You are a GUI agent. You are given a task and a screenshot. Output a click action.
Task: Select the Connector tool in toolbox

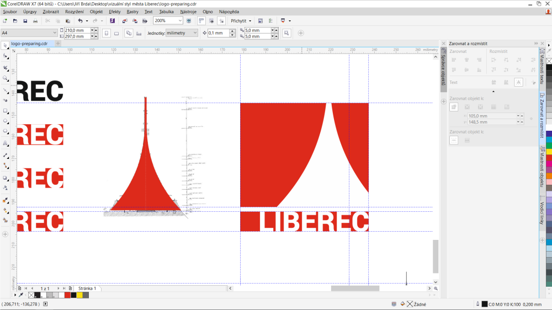[x=6, y=165]
